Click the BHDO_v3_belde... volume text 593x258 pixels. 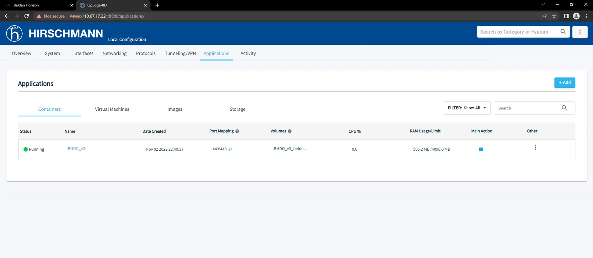click(x=291, y=149)
